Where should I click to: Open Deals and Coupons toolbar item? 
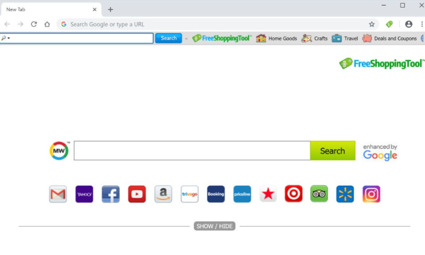[x=389, y=38]
